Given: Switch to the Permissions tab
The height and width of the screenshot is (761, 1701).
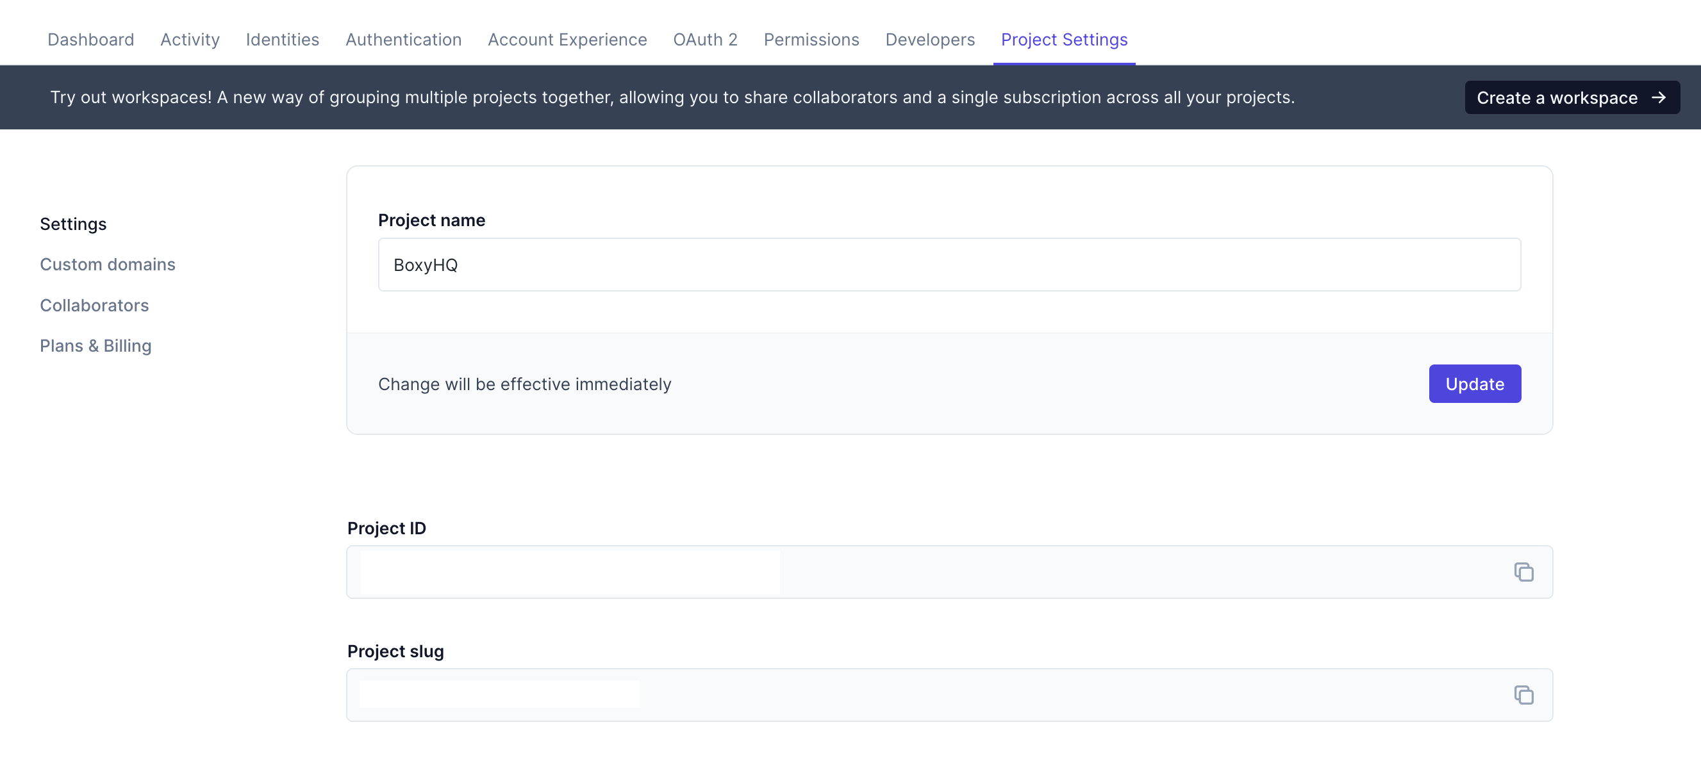Looking at the screenshot, I should pyautogui.click(x=811, y=40).
